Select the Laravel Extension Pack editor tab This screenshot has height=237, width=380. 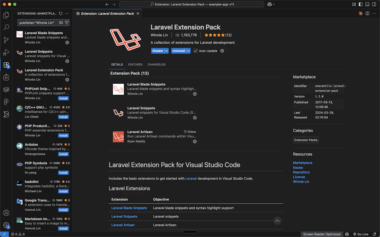(x=107, y=14)
